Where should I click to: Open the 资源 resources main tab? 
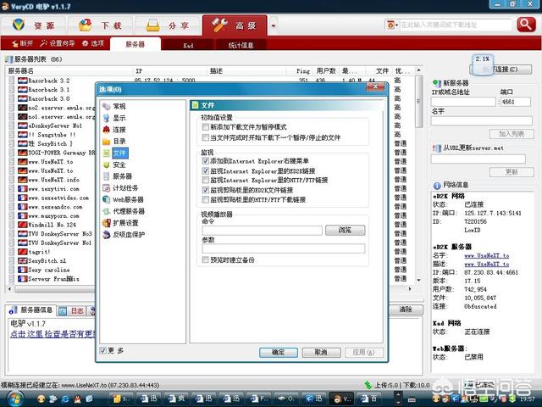(x=34, y=25)
